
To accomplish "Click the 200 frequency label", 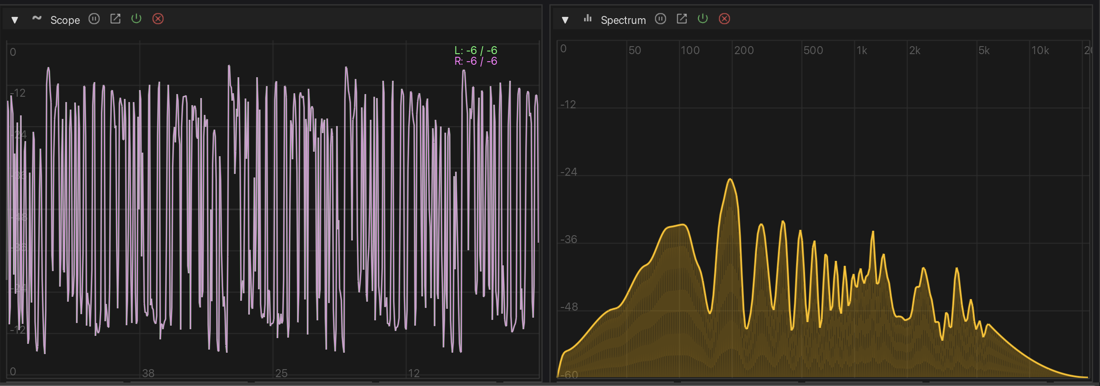I will click(744, 51).
